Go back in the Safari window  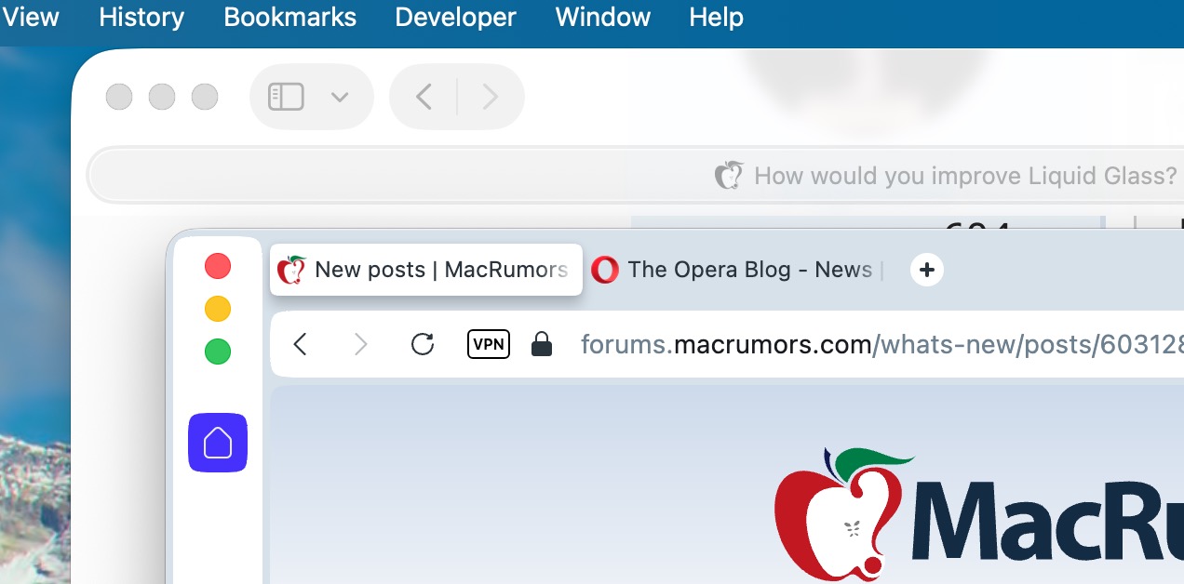pyautogui.click(x=424, y=97)
